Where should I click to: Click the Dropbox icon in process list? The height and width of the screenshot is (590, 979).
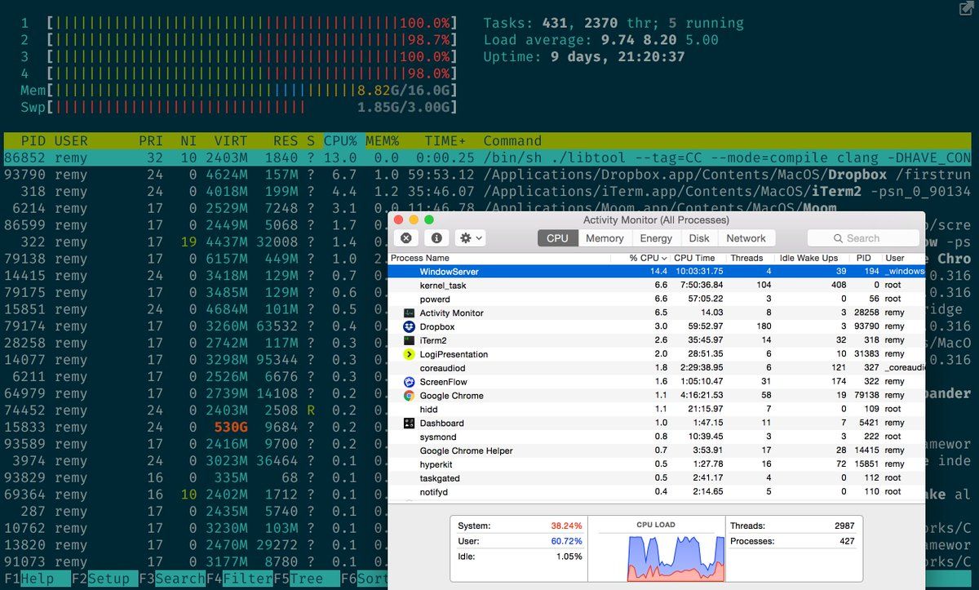(x=410, y=326)
